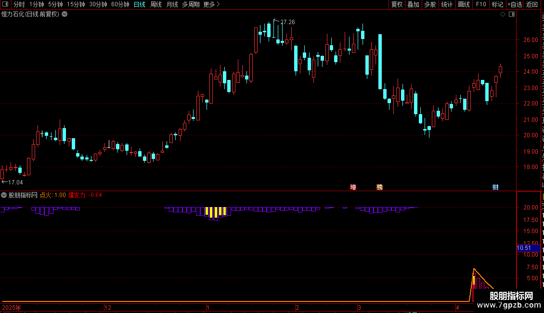
Task: Open the F10 company info
Action: [x=481, y=4]
